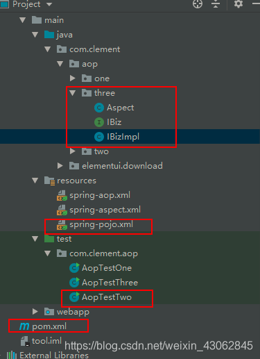Select spring-pojo.xml file
This screenshot has width=260, height=359.
tap(101, 224)
